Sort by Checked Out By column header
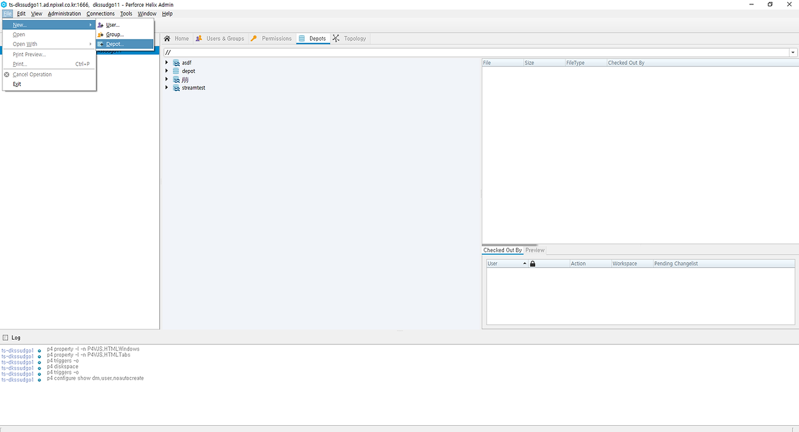 (702, 63)
